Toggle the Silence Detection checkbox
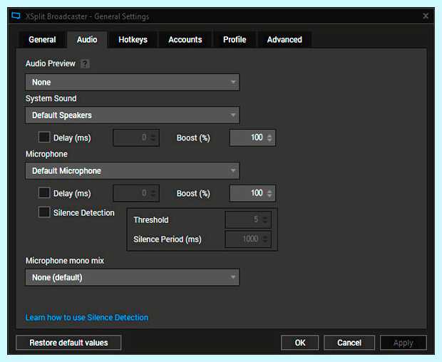 point(44,212)
